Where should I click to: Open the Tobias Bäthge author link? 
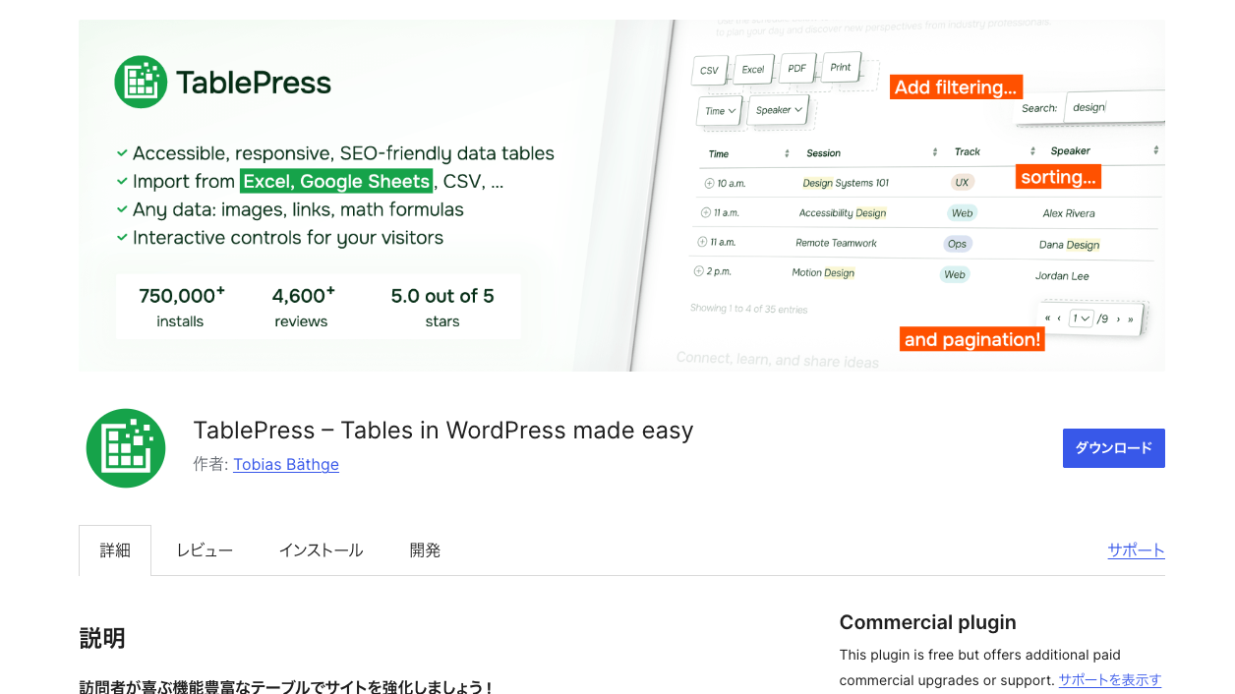(x=286, y=465)
